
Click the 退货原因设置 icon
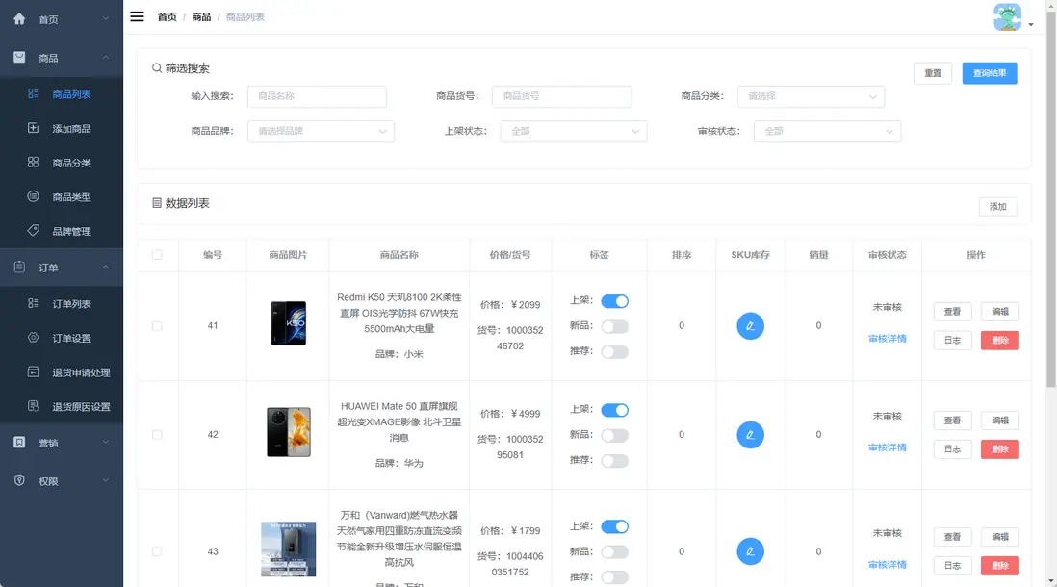[33, 406]
